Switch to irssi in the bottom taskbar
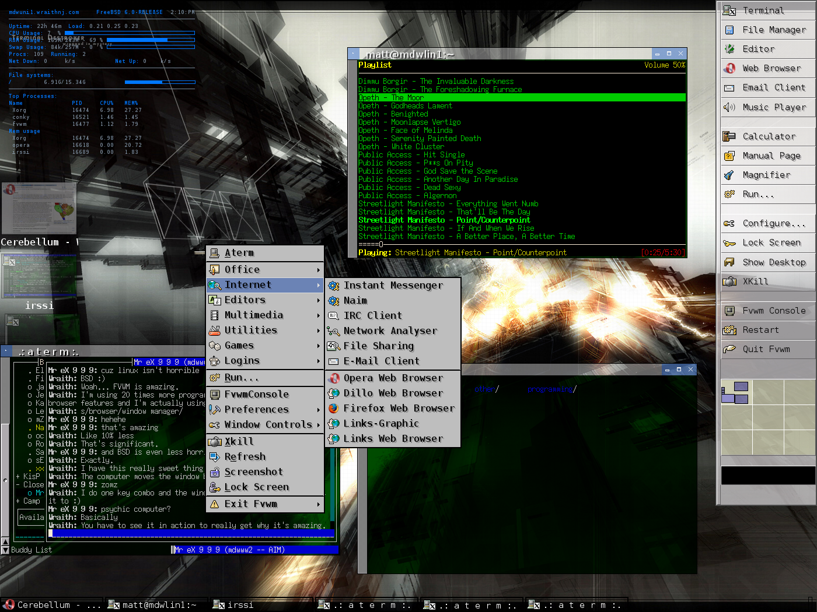The image size is (817, 612). tap(240, 605)
